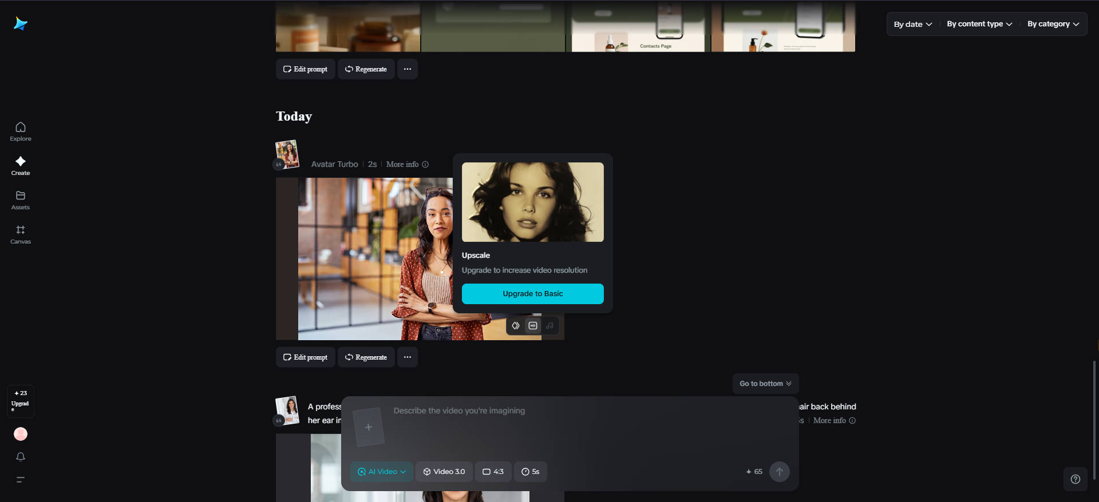Click the HD upscale icon on the video
This screenshot has width=1099, height=502.
[x=533, y=326]
